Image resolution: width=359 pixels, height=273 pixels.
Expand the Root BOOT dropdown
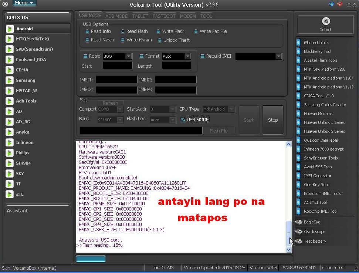[128, 56]
